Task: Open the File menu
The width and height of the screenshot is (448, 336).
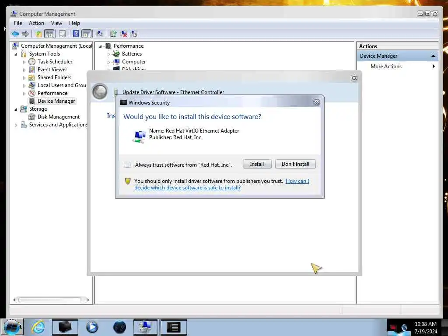Action: coord(17,23)
